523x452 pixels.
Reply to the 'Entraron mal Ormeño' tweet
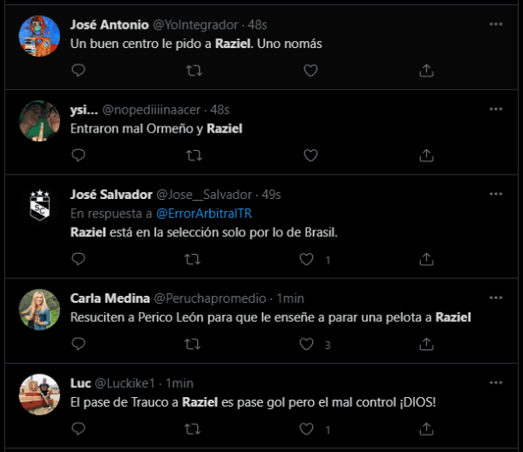coord(78,155)
